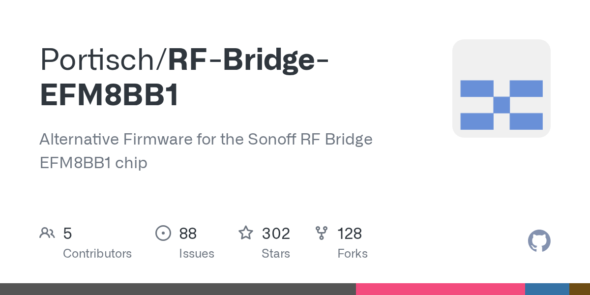
Task: Click the contributors count 5
Action: click(67, 234)
